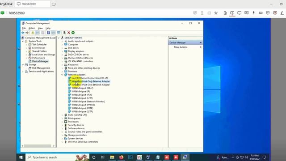Click red X Uninstall device icon

[68, 33]
